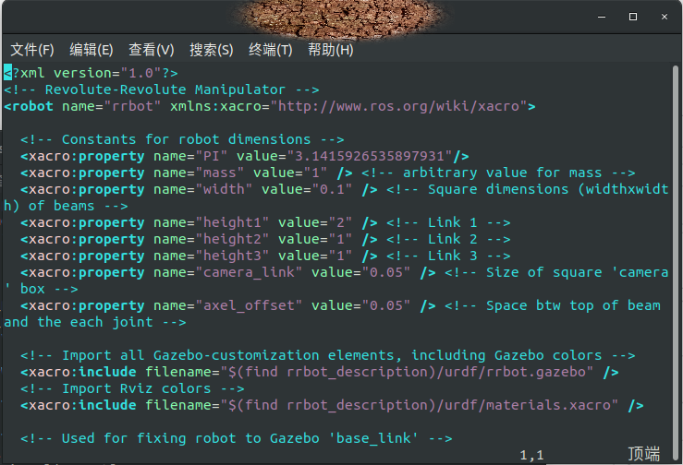Open the 终端(T) menu
Viewport: 683px width, 465px height.
[271, 50]
